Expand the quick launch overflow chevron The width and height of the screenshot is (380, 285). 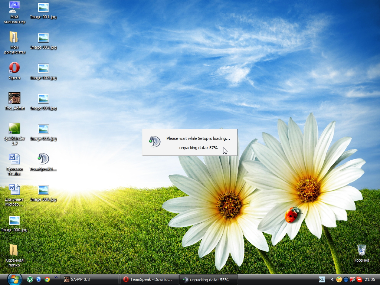56,278
